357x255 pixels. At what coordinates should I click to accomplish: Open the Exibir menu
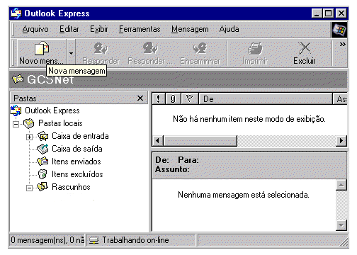(99, 29)
